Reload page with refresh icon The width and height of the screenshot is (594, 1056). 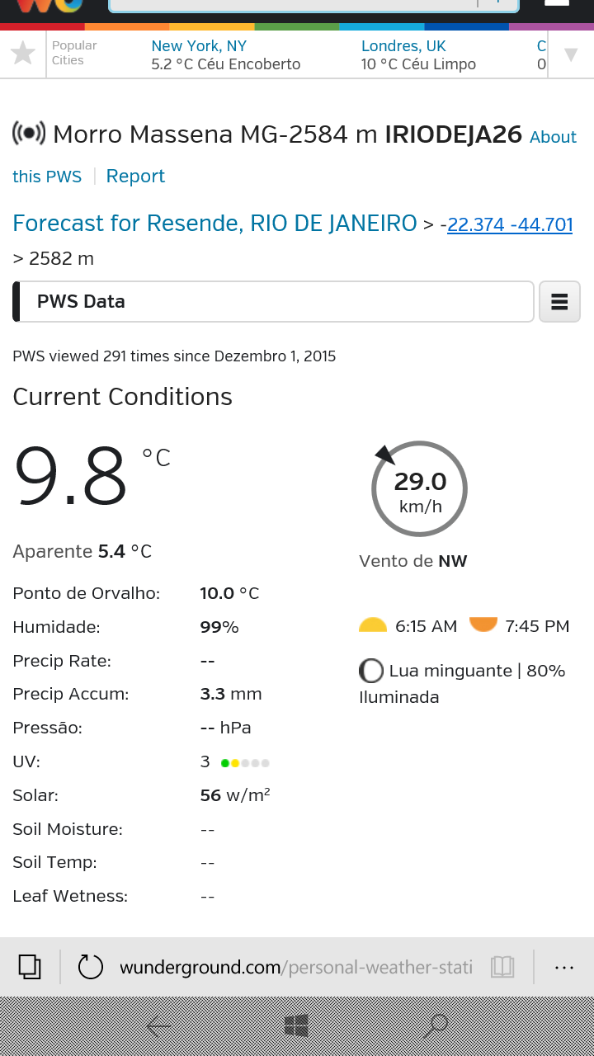(90, 967)
